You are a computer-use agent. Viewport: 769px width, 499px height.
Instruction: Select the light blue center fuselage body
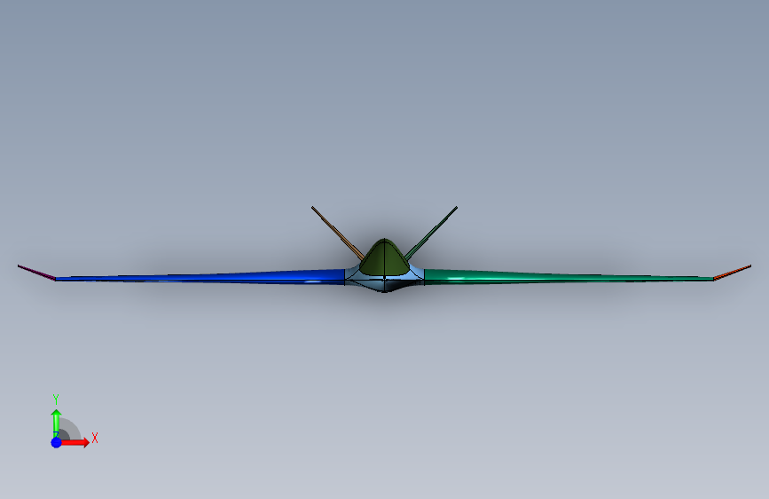pos(385,283)
